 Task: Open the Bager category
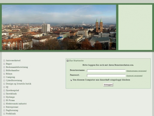9,64
